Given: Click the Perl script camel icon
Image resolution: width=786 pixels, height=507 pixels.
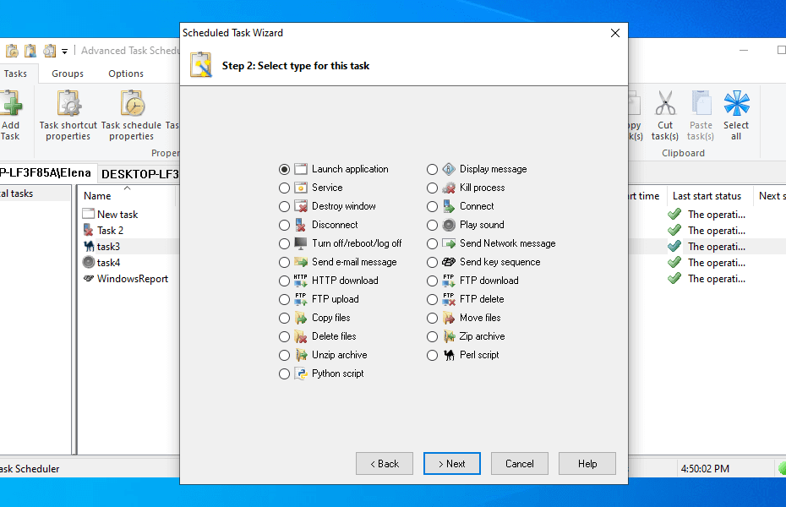Looking at the screenshot, I should coord(449,355).
